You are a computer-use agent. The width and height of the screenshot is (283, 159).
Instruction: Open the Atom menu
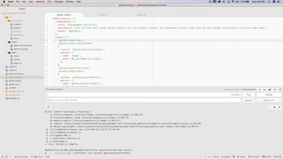point(11,2)
